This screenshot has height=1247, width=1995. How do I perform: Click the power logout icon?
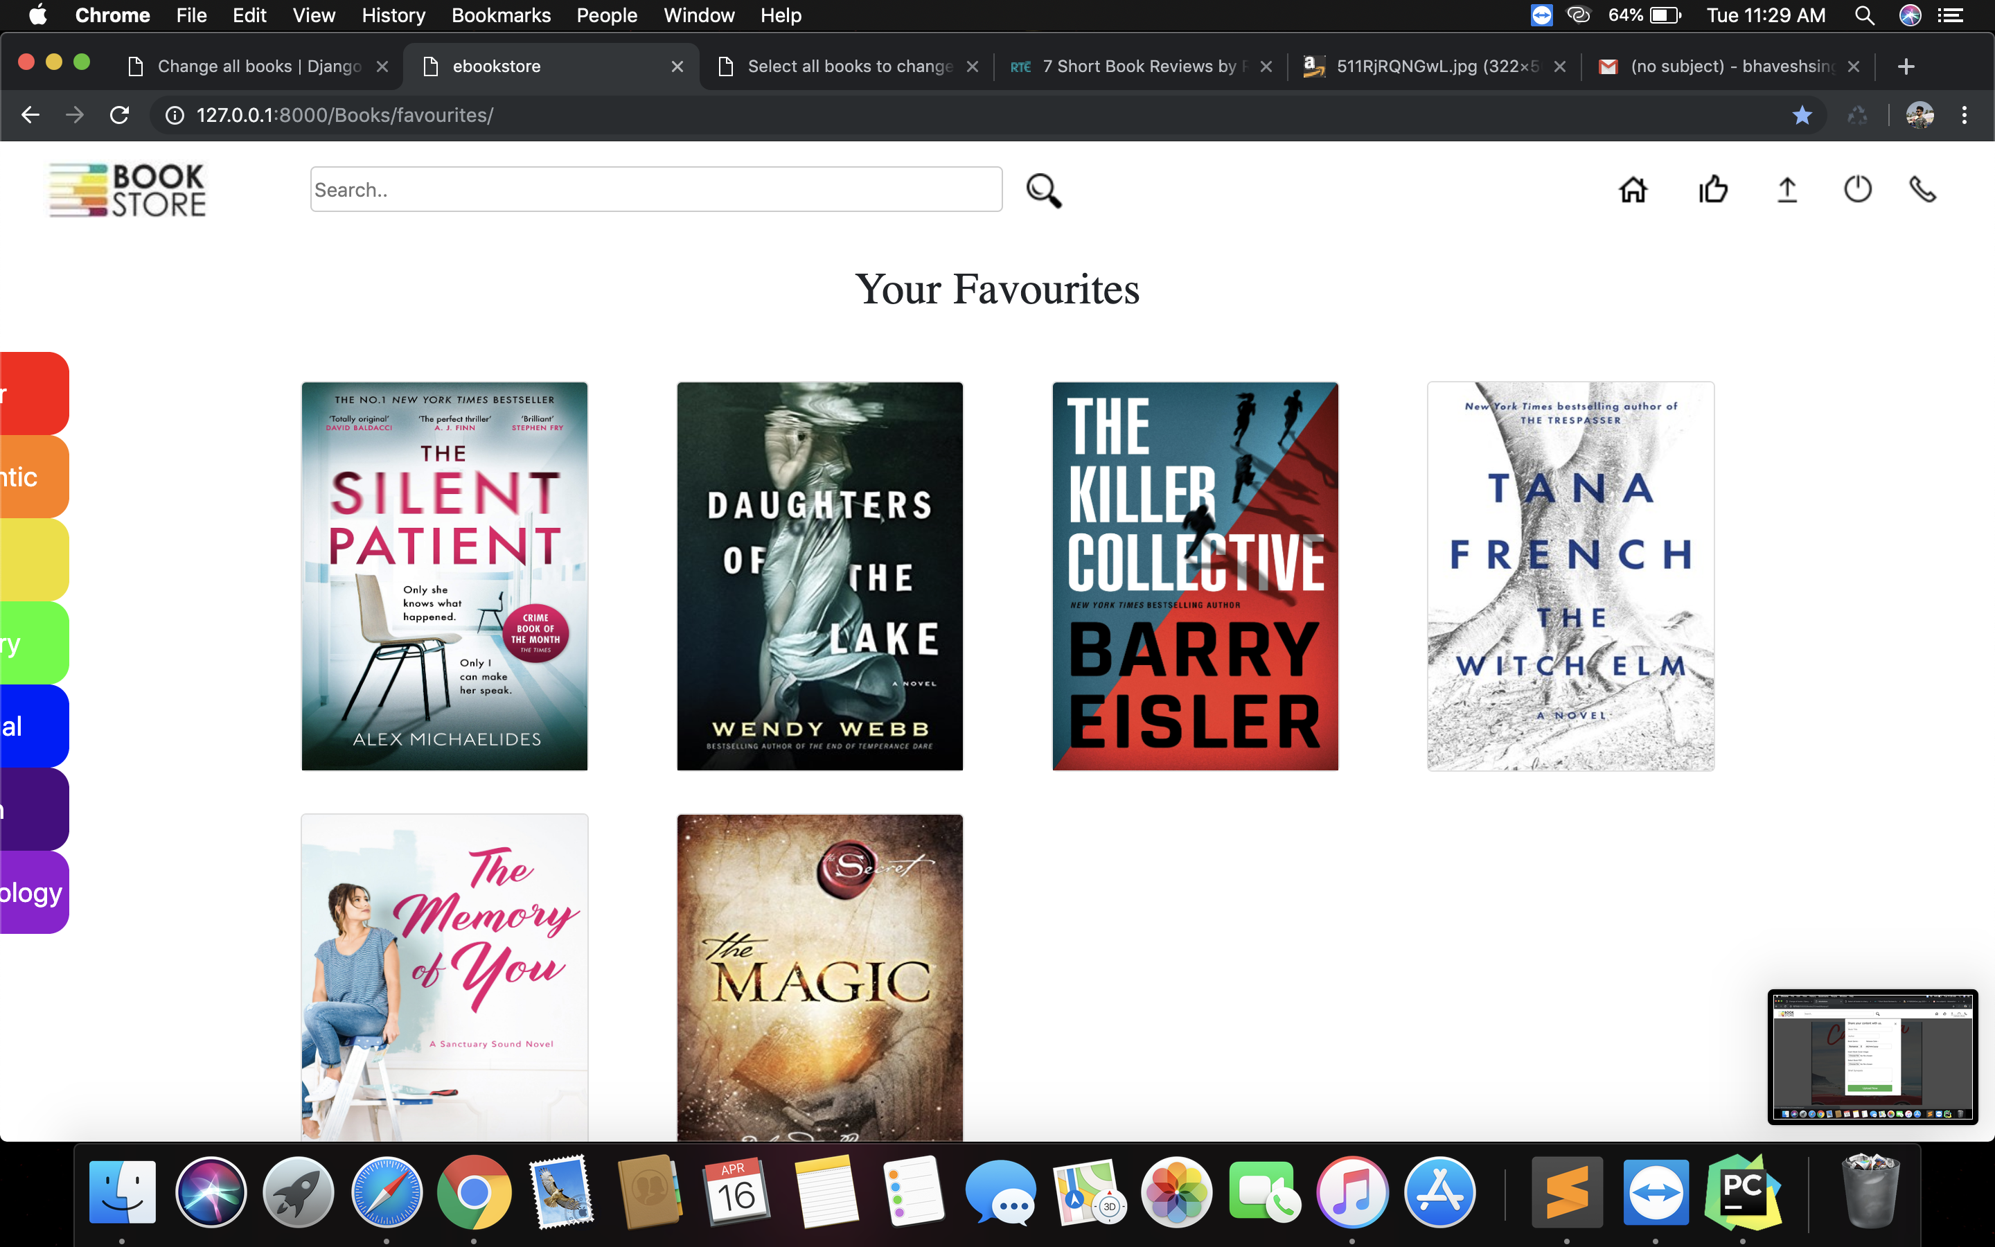click(x=1857, y=190)
